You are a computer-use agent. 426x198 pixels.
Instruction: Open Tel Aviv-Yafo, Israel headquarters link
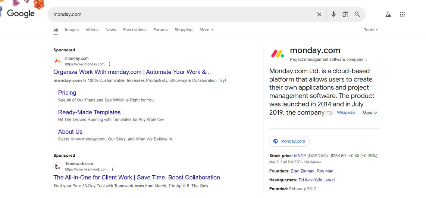(316, 180)
